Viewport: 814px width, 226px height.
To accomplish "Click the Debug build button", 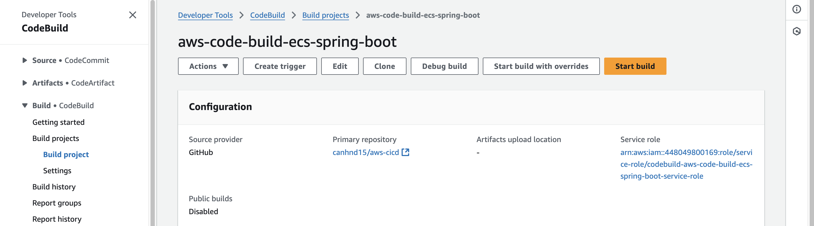I will 444,66.
